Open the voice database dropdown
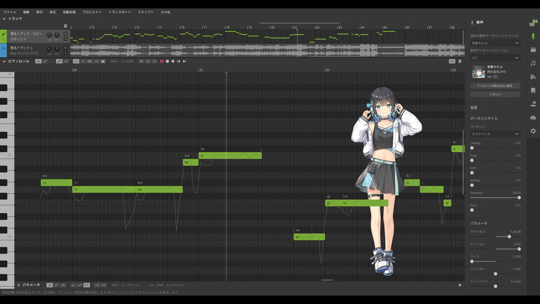Image resolution: width=540 pixels, height=304 pixels. click(495, 43)
